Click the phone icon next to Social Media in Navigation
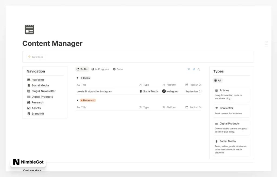277x177 pixels. tap(29, 85)
